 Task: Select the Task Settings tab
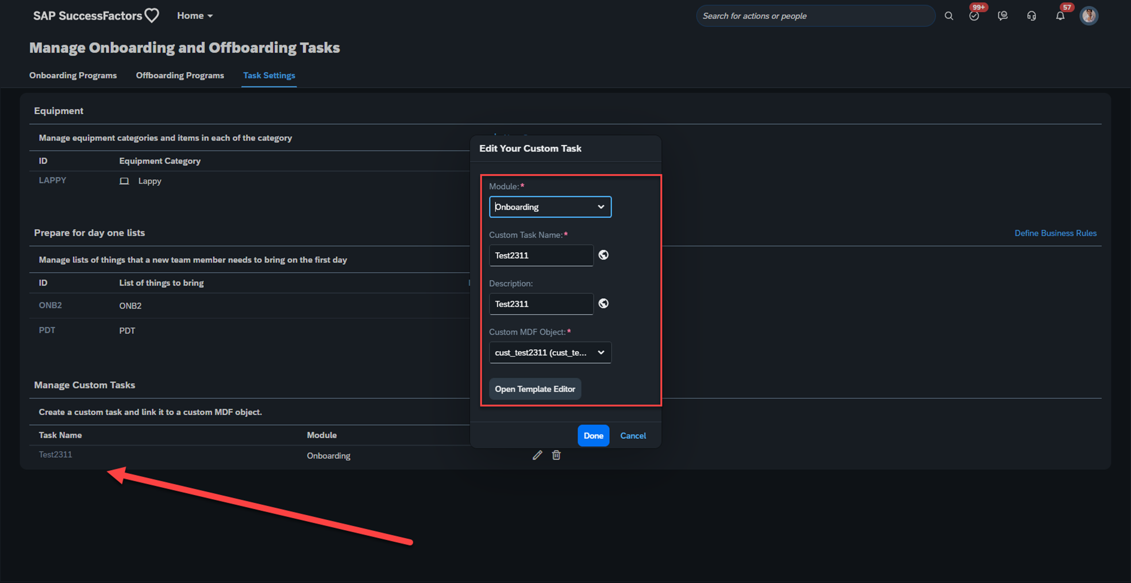[x=269, y=75]
